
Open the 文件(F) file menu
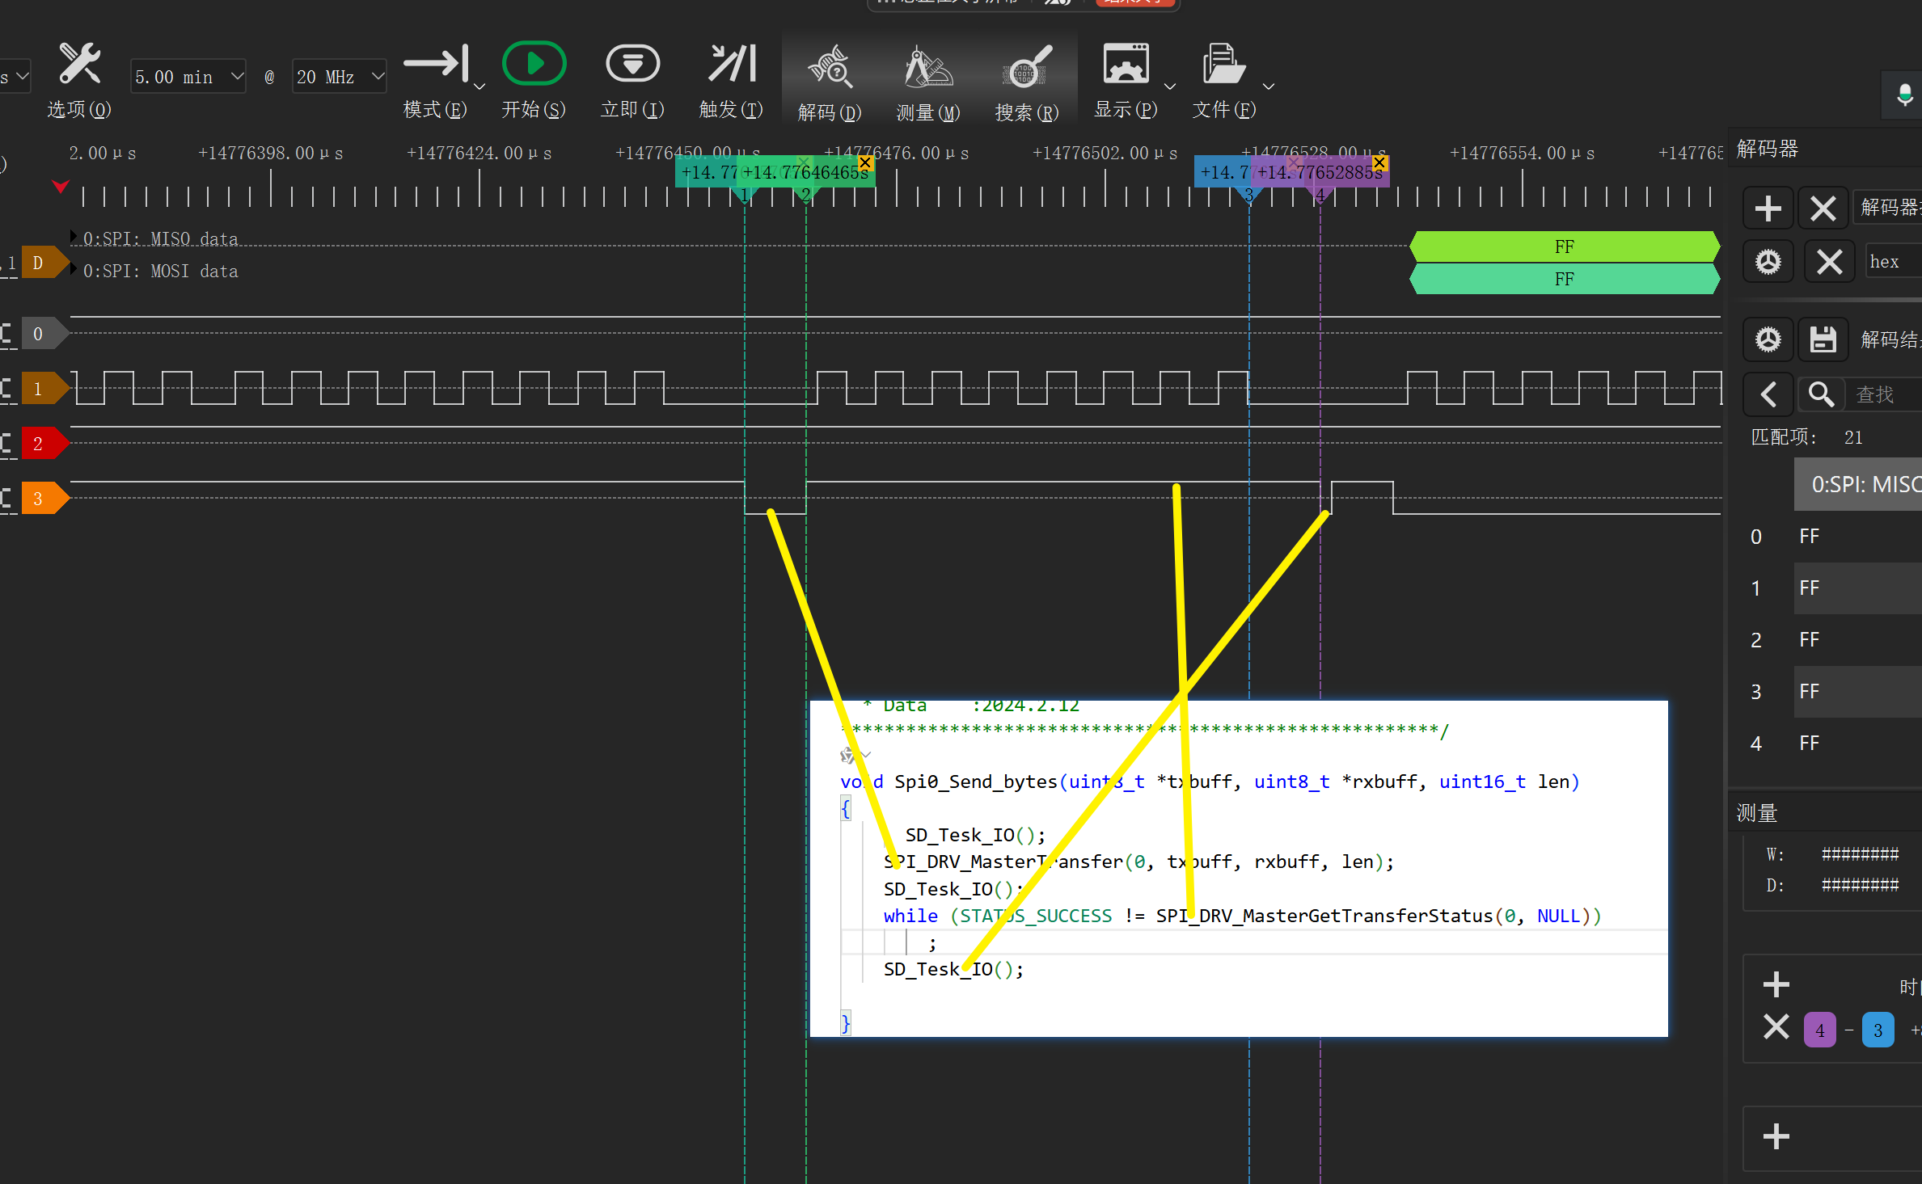click(x=1223, y=65)
